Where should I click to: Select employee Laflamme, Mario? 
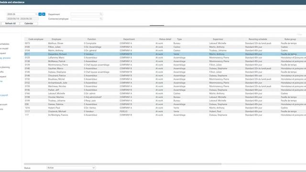pos(56,58)
